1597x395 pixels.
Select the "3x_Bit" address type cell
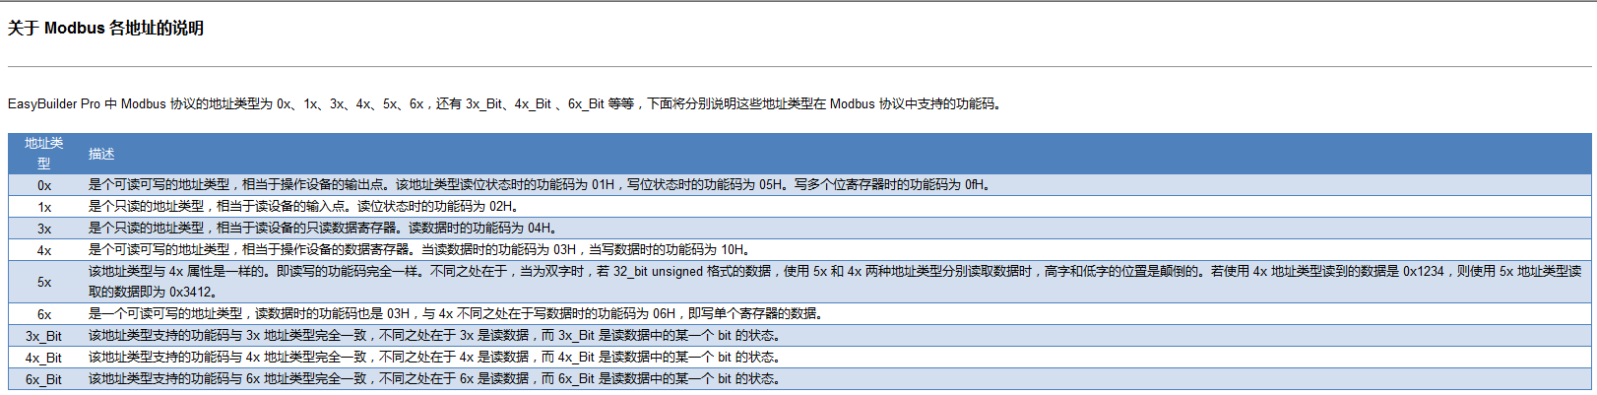[44, 336]
